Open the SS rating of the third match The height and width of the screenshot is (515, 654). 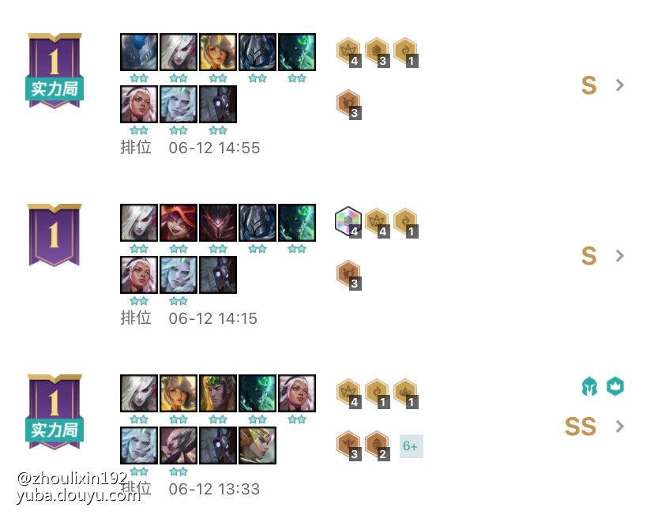coord(581,427)
